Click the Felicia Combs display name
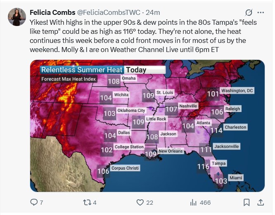Image resolution: width=275 pixels, height=215 pixels. [x=52, y=12]
